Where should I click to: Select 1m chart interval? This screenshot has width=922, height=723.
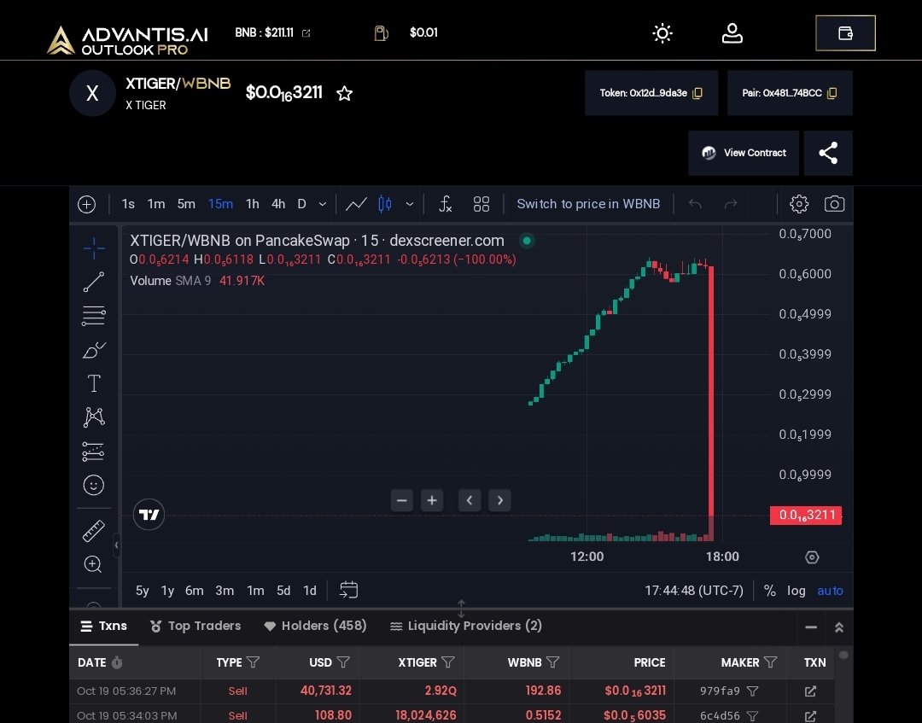click(156, 204)
